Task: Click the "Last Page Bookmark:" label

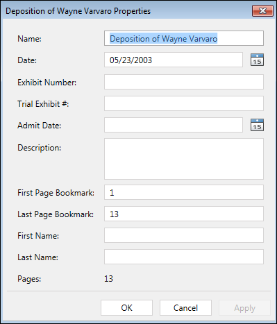Action: 56,214
